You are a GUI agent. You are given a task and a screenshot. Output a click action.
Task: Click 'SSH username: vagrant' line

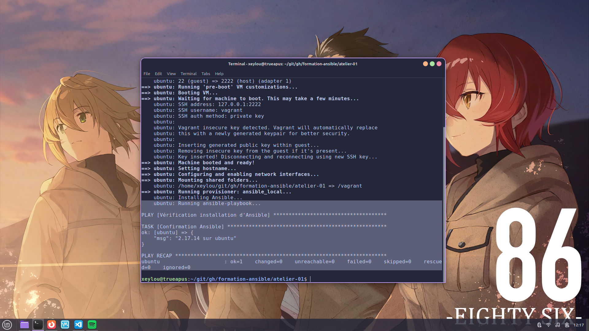pos(198,110)
